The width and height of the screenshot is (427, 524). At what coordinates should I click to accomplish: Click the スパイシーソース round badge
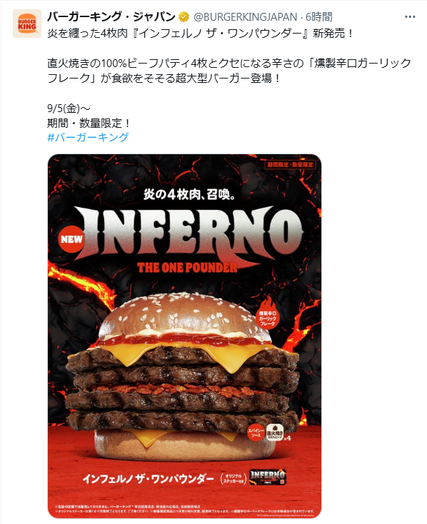coord(256,433)
